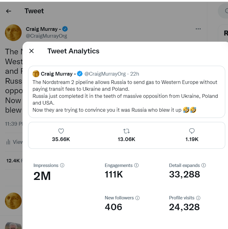Open the three-dot more options menu
228x229 pixels.
click(x=198, y=29)
